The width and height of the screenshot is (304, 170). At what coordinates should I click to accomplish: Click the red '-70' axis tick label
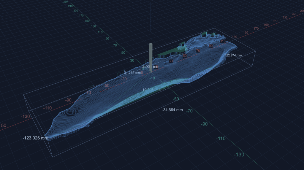[88, 93]
